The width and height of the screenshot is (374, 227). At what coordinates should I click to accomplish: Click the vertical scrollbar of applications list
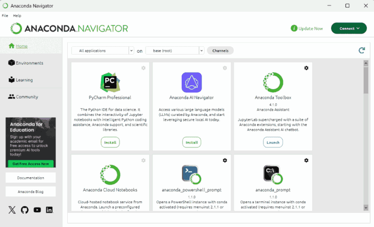tap(366, 136)
